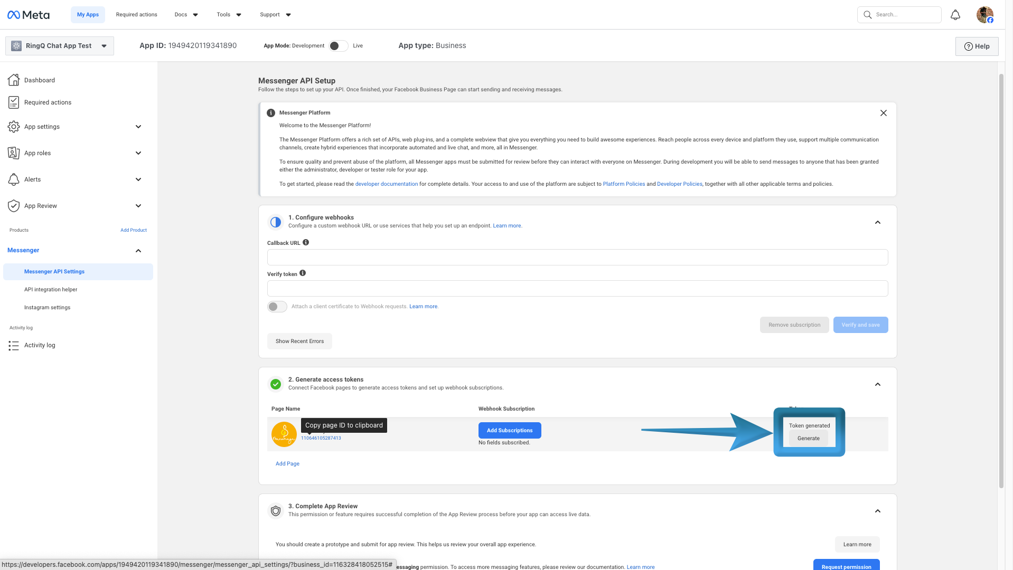Click the Messenger Platform info icon
1013x570 pixels.
point(271,113)
